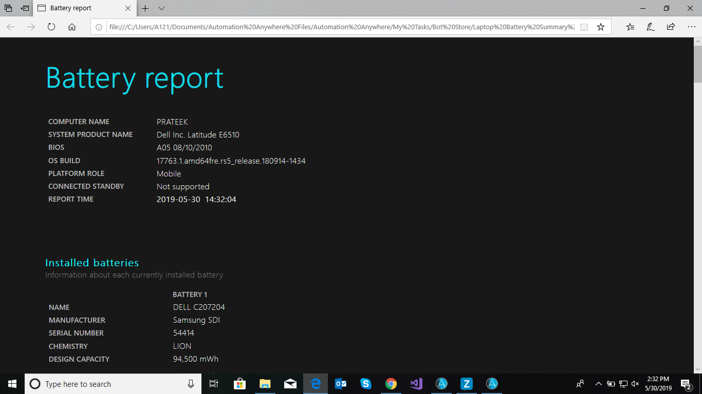Open the tabs you've set aside panel
The image size is (702, 394).
pos(8,8)
